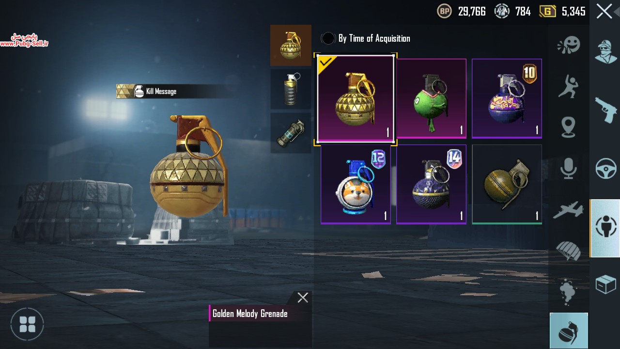Select the grenade skins category icon
The image size is (620, 349).
[569, 331]
